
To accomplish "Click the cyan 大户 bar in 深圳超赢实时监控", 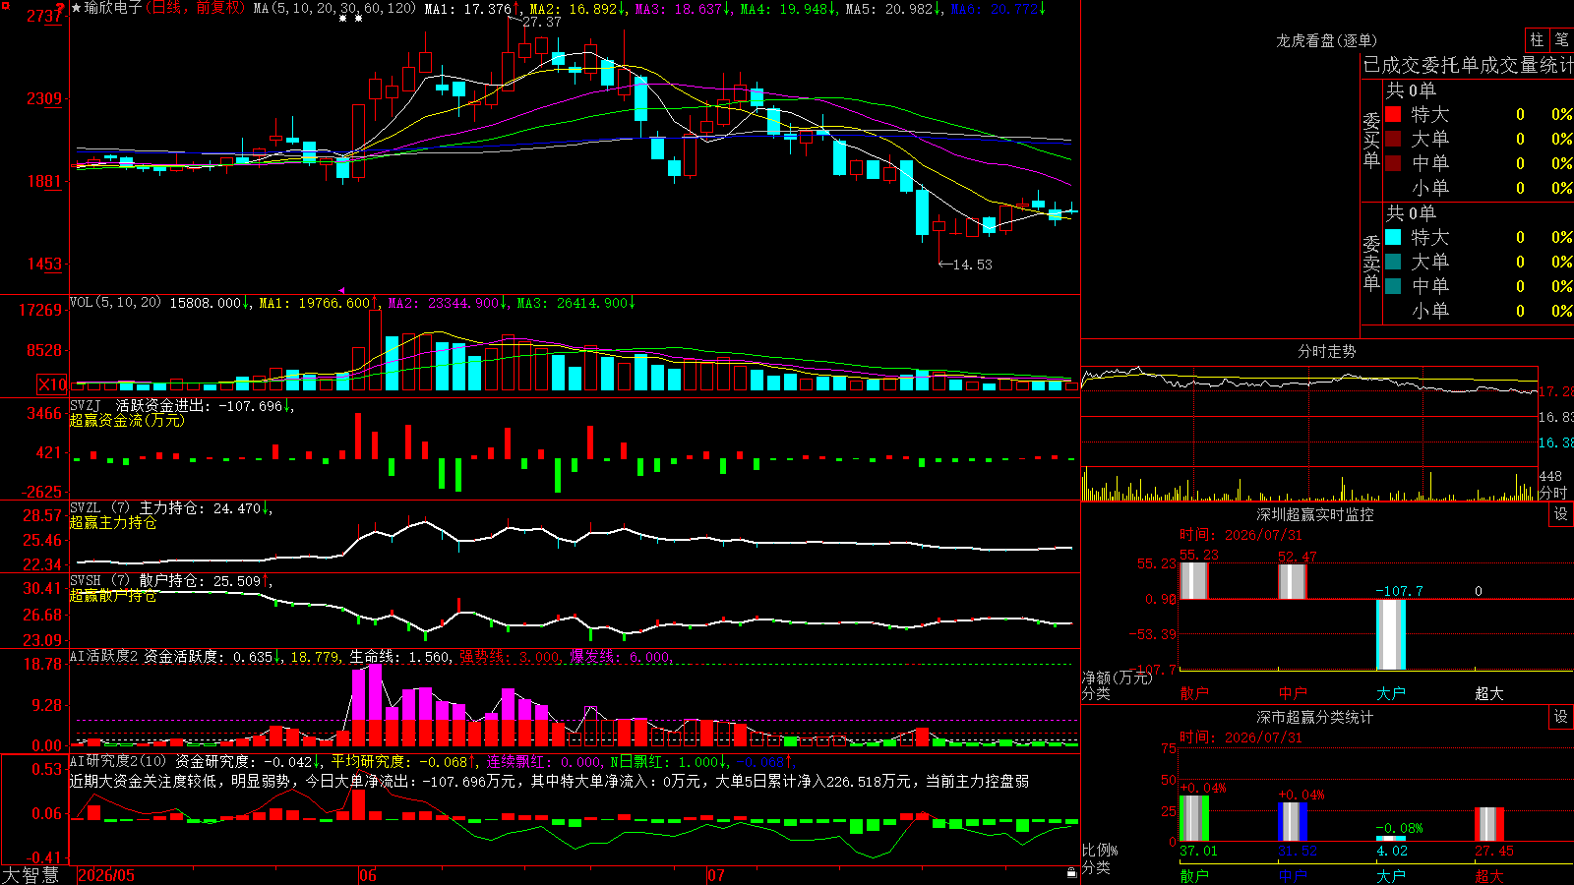I will tap(1391, 634).
